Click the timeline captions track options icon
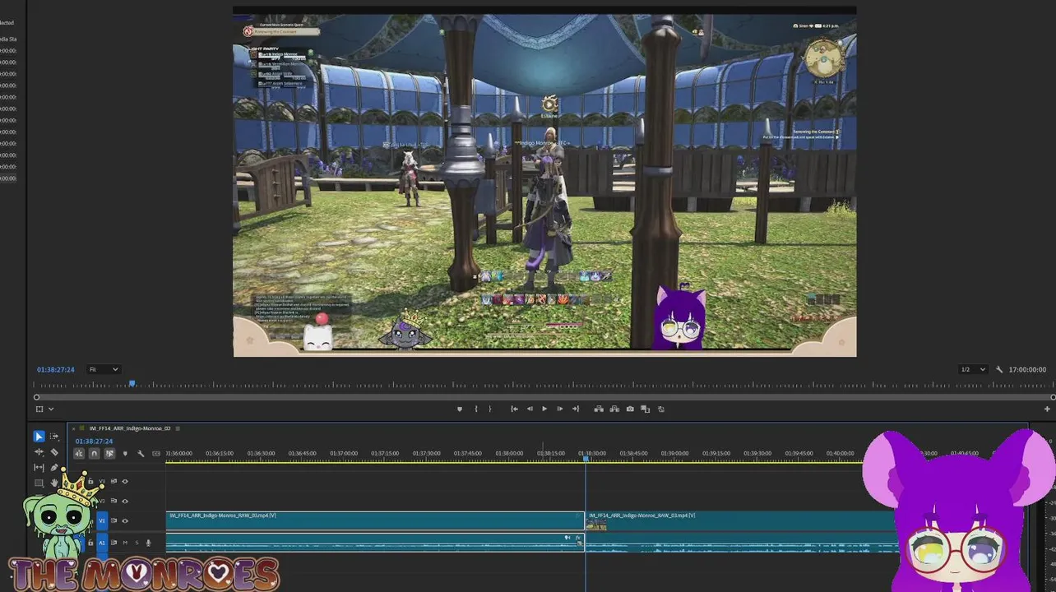This screenshot has width=1056, height=592. (156, 453)
